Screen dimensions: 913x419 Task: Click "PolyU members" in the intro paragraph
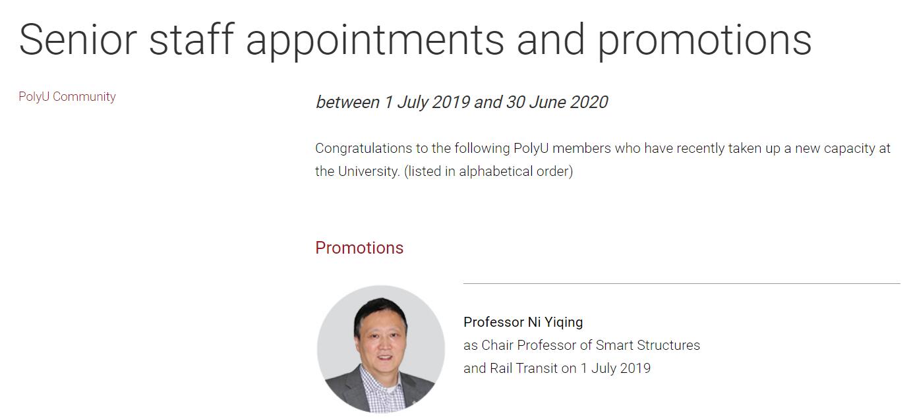[562, 148]
